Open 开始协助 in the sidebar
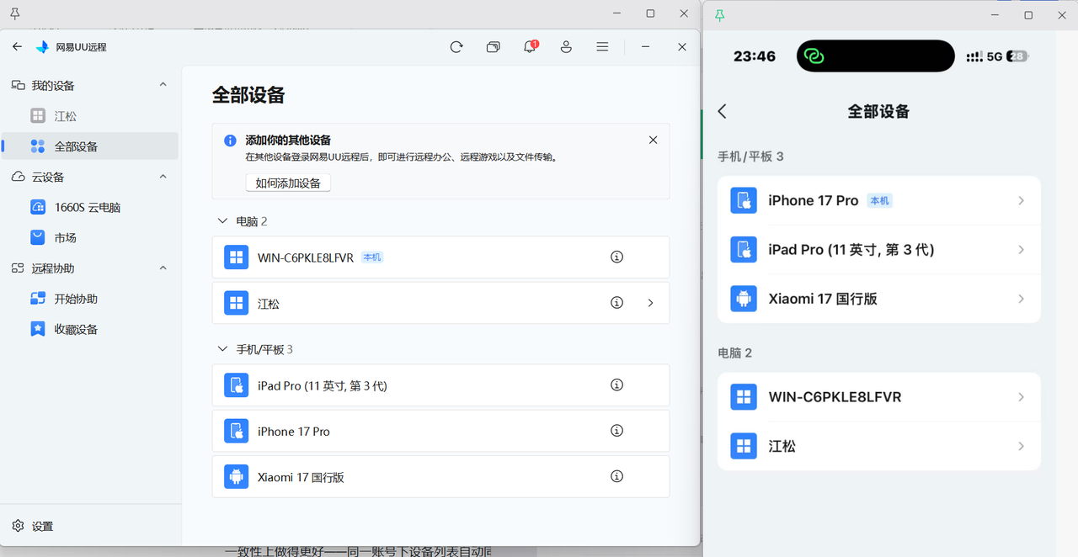The height and width of the screenshot is (557, 1078). pyautogui.click(x=89, y=299)
